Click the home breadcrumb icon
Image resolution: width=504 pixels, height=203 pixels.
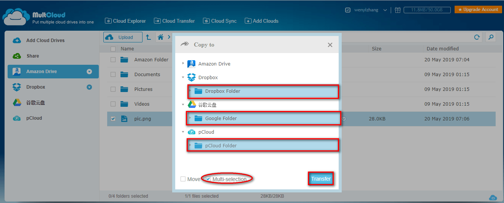tap(161, 37)
